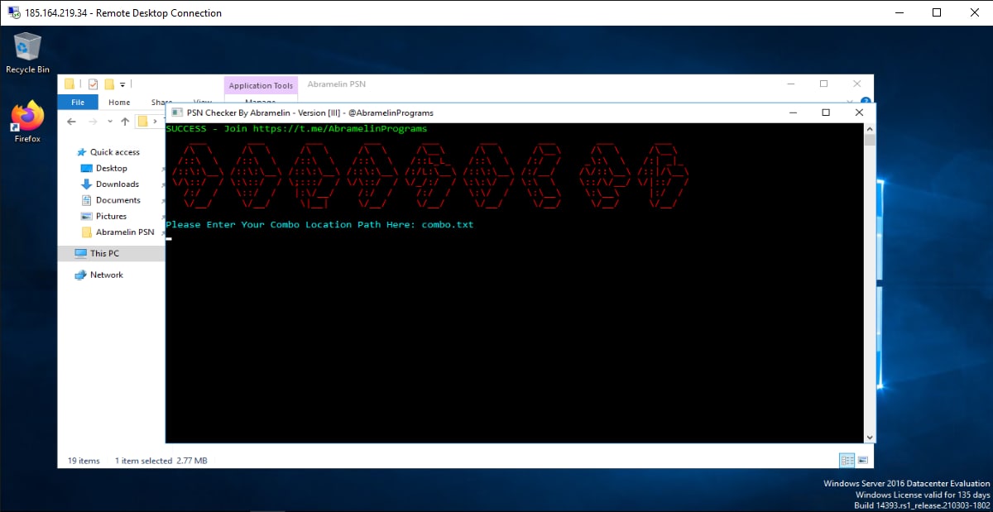993x512 pixels.
Task: Open Customize Quick Access Toolbar dropdown
Action: [122, 84]
